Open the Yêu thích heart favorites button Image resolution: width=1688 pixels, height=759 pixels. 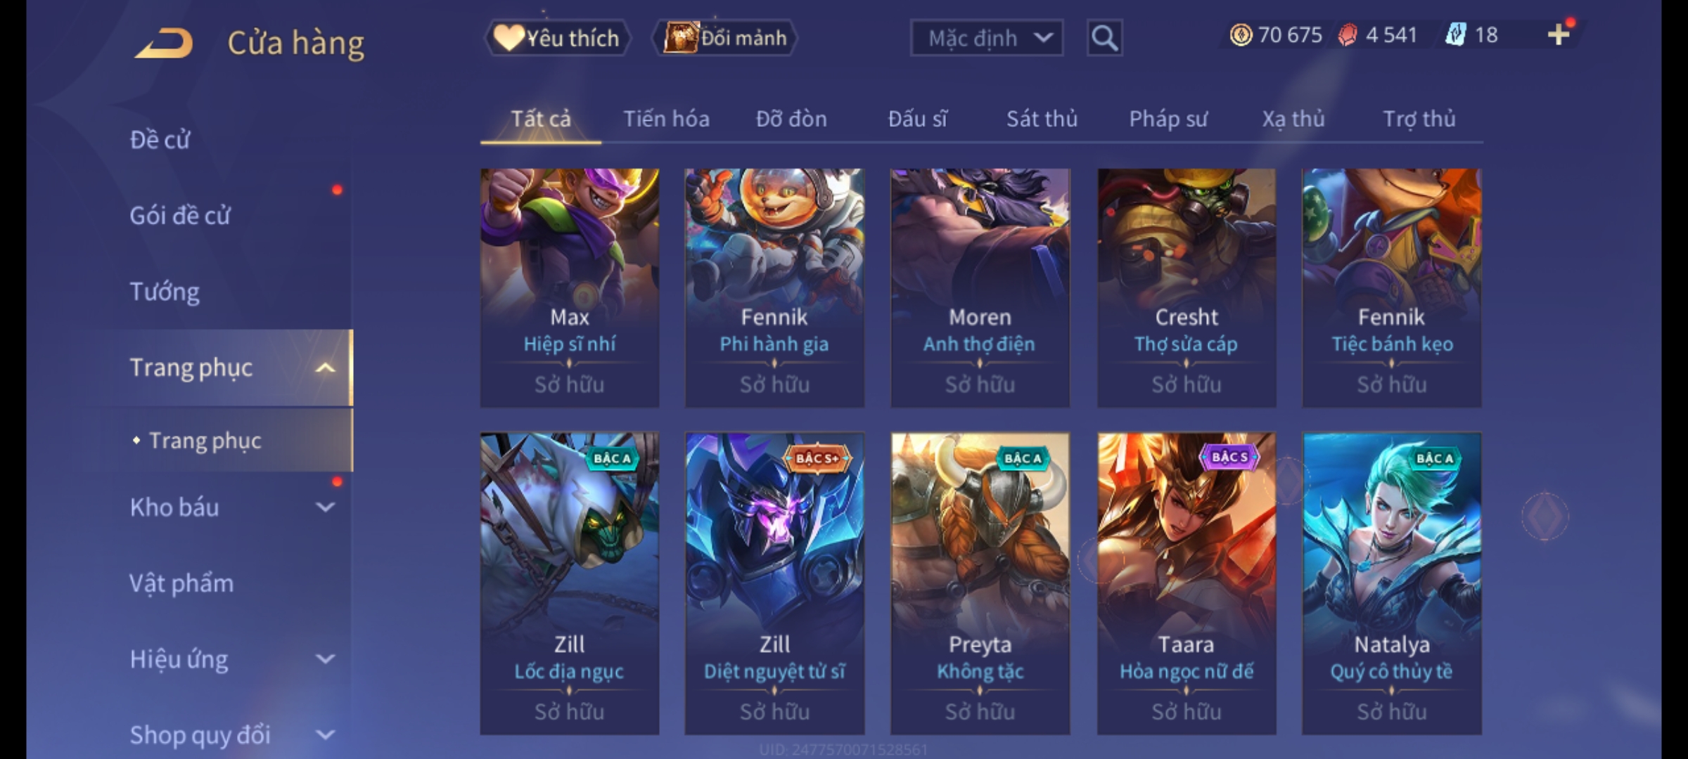[x=558, y=38]
